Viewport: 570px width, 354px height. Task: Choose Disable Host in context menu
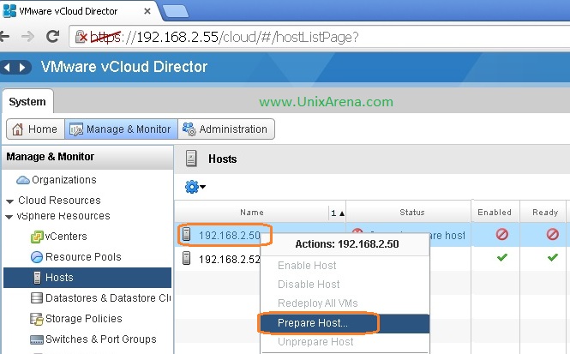(x=345, y=285)
